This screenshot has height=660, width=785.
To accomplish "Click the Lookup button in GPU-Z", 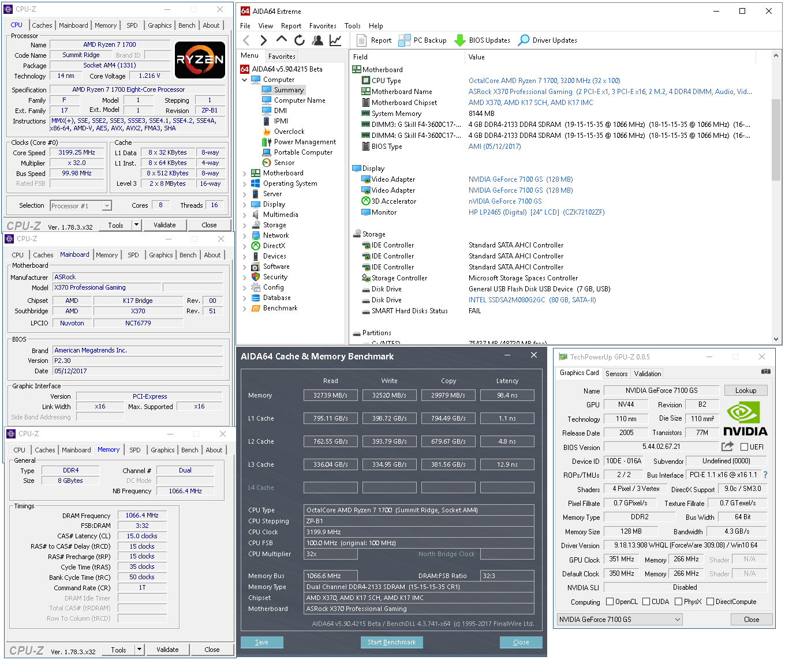I will (x=746, y=391).
